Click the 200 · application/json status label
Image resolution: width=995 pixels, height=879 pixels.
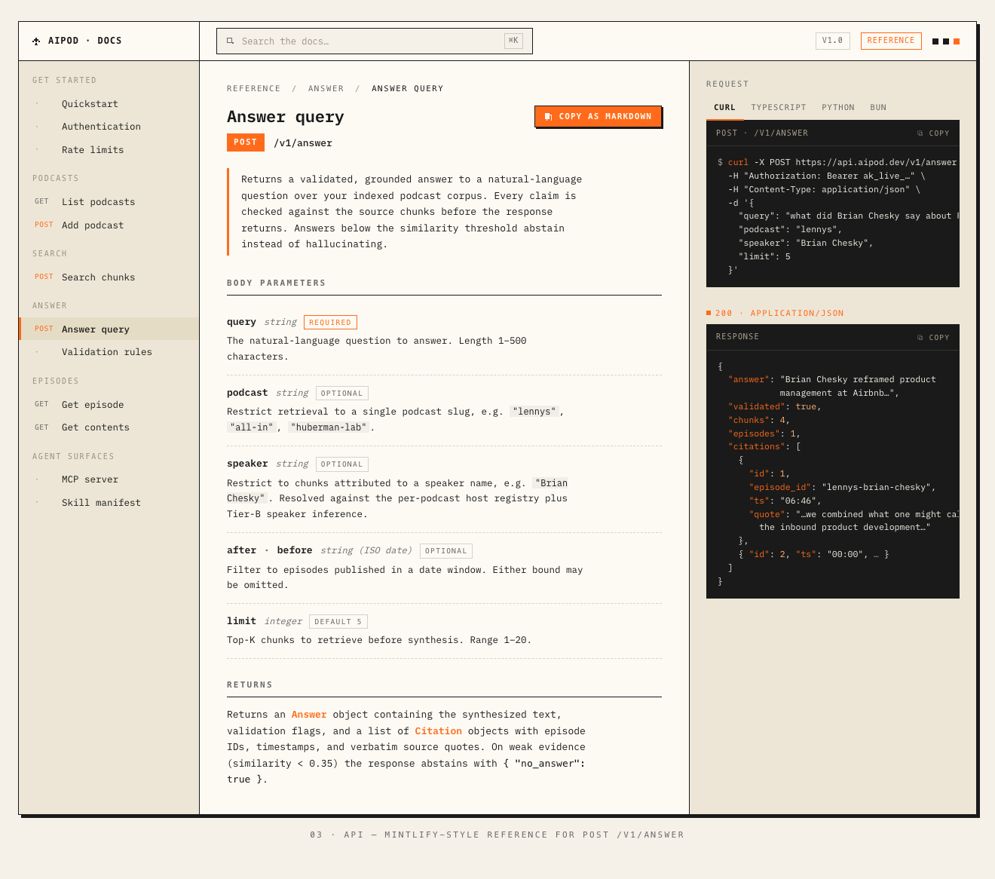pos(775,313)
